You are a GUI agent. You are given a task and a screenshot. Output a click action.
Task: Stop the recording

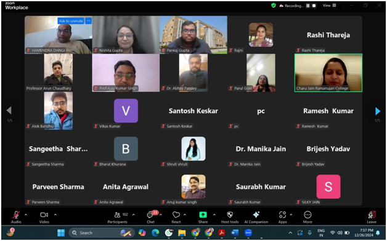point(314,6)
